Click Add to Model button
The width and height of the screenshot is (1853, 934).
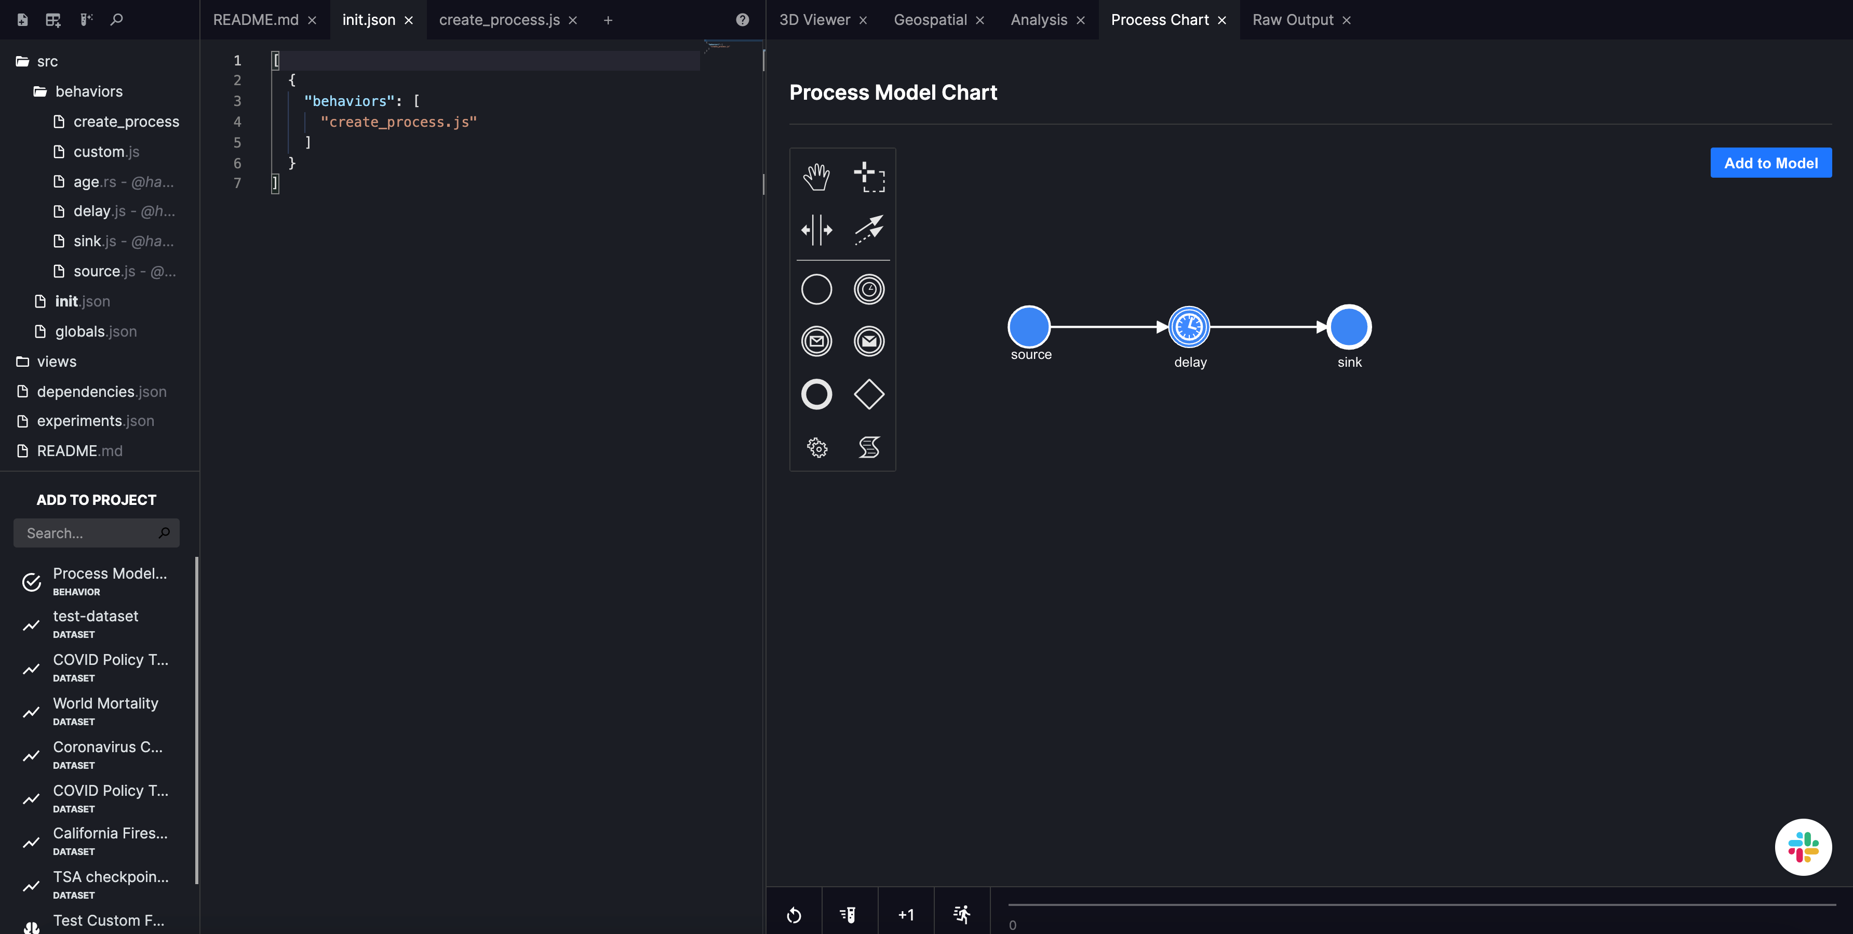coord(1771,163)
